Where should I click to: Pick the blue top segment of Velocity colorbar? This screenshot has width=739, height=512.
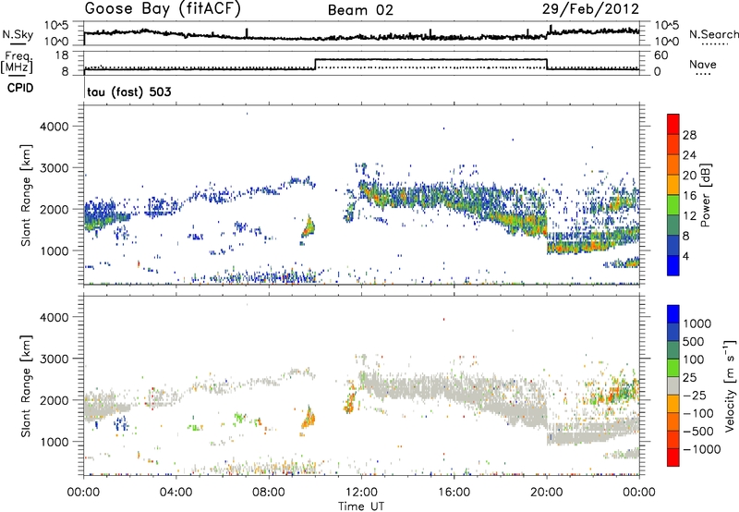[673, 313]
